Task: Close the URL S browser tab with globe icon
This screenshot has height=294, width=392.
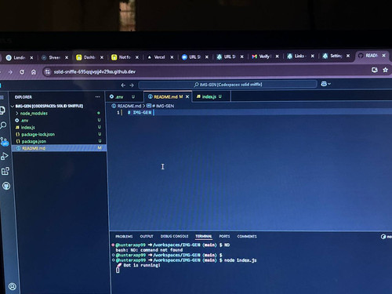Action: tap(207, 57)
